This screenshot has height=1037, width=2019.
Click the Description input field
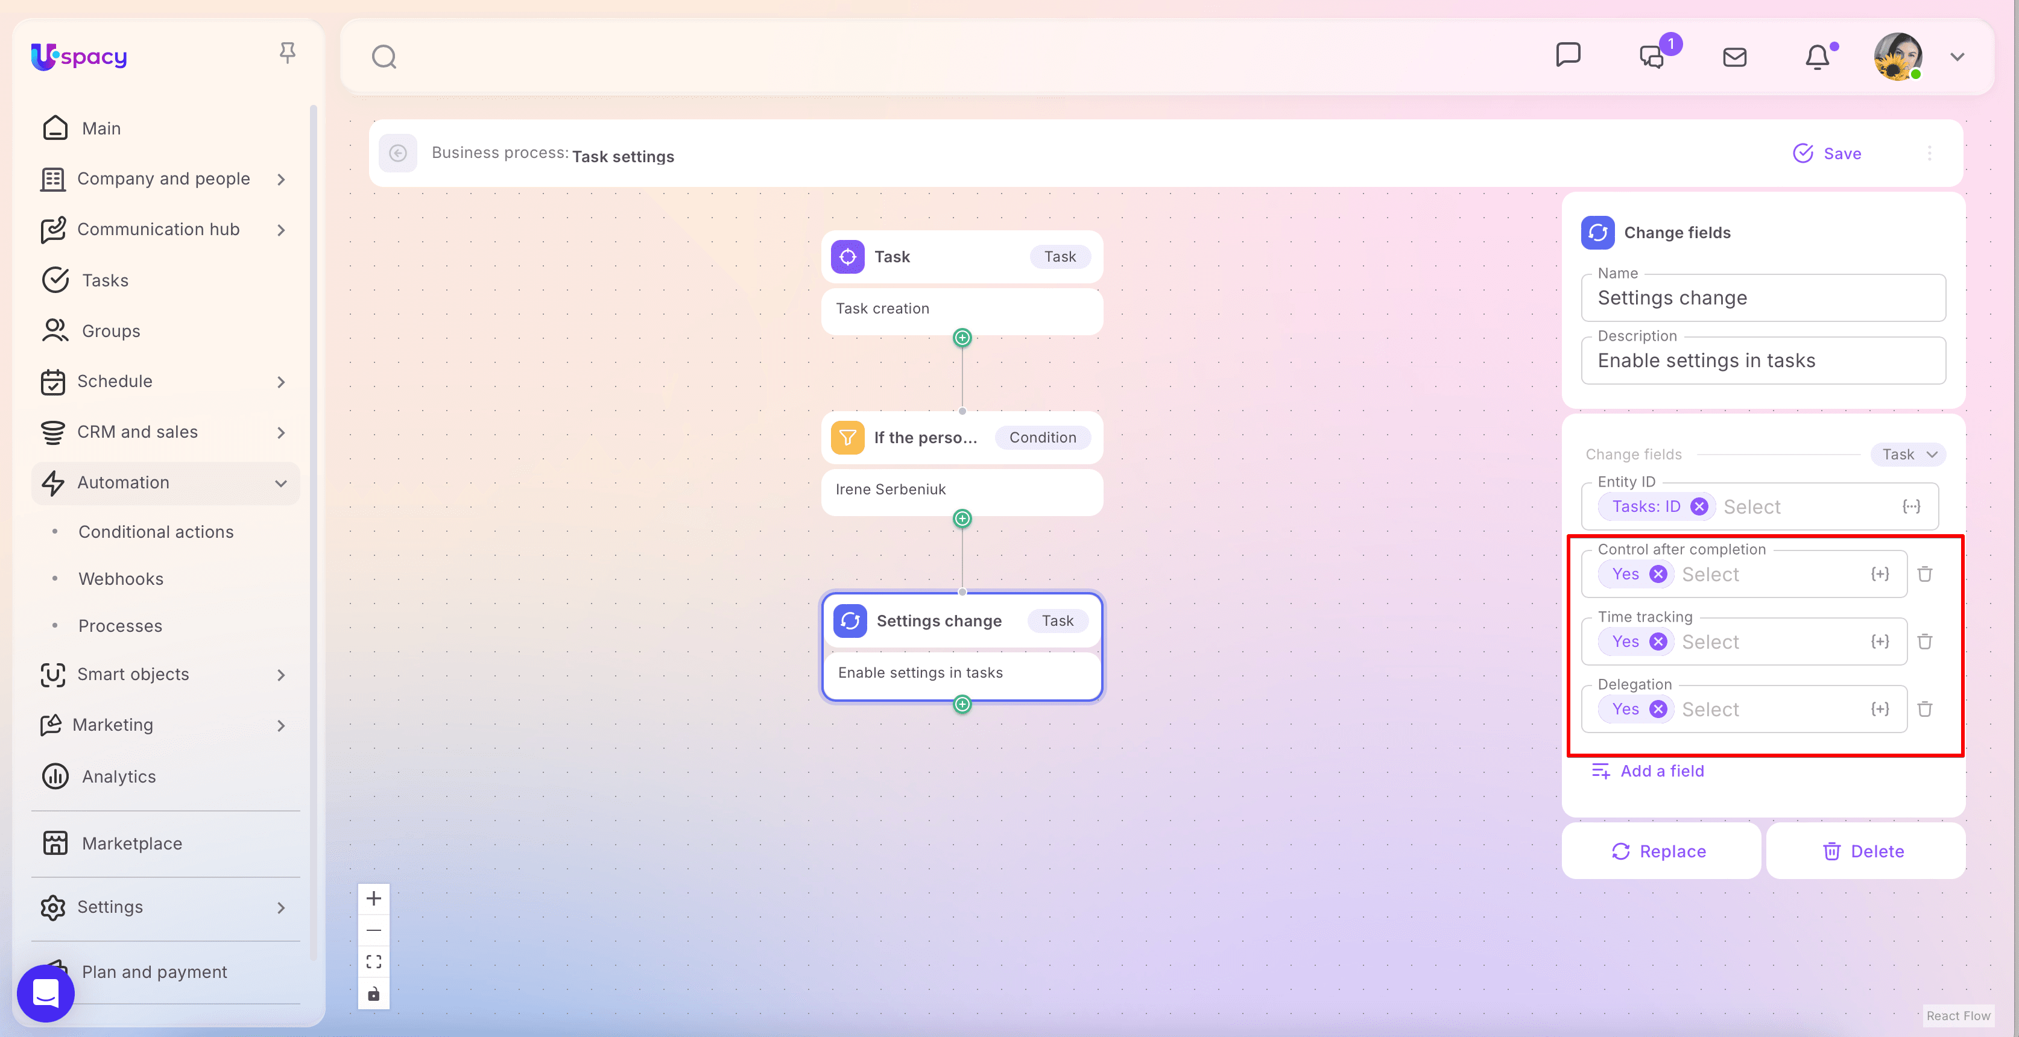(1762, 361)
